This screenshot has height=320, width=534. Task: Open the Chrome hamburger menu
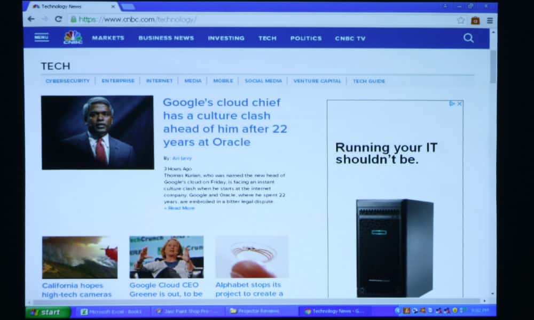[490, 21]
